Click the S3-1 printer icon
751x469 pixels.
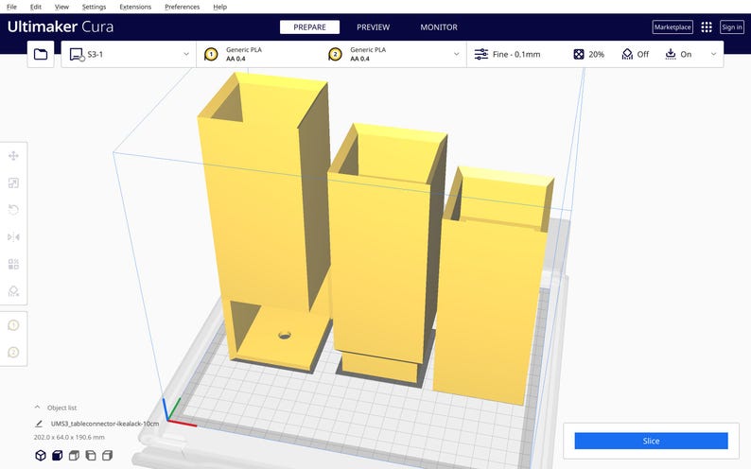78,55
